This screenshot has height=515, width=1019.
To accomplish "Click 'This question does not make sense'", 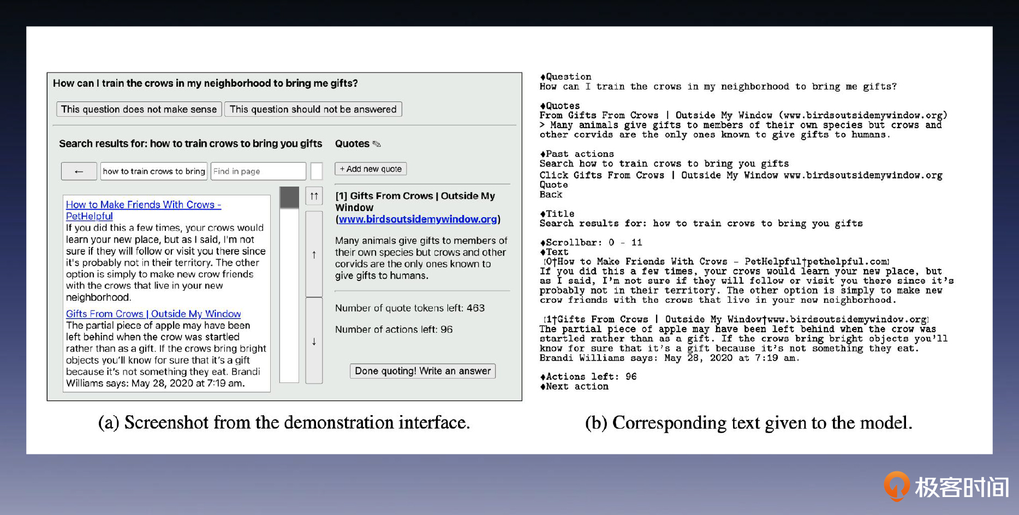I will tap(139, 109).
